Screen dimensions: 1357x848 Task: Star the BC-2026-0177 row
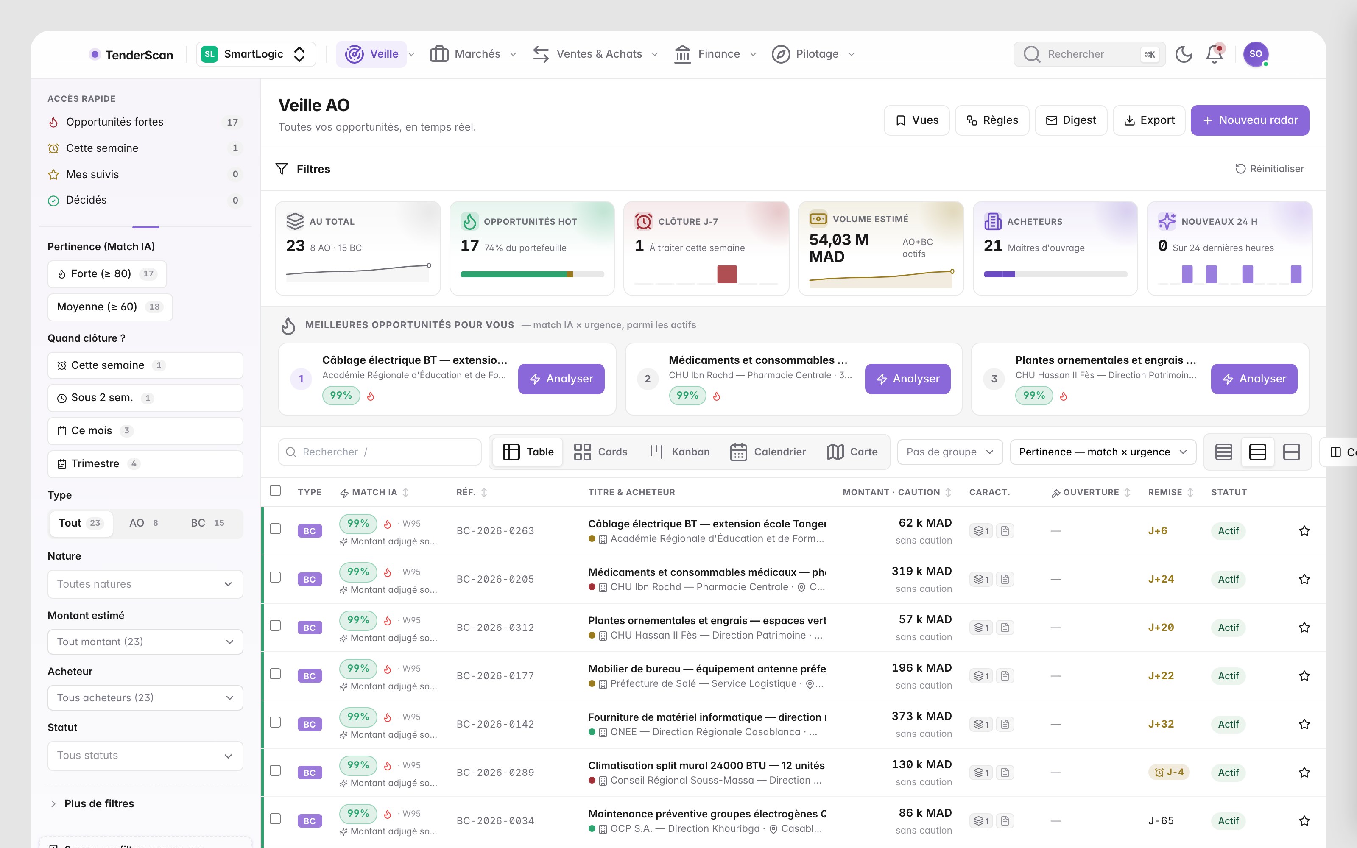pyautogui.click(x=1304, y=676)
